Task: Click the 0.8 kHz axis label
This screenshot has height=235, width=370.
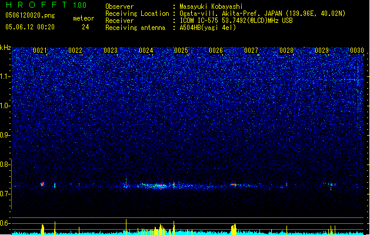Action: pos(5,164)
